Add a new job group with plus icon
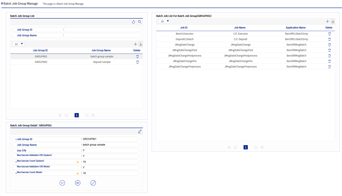The image size is (342, 196). [135, 44]
